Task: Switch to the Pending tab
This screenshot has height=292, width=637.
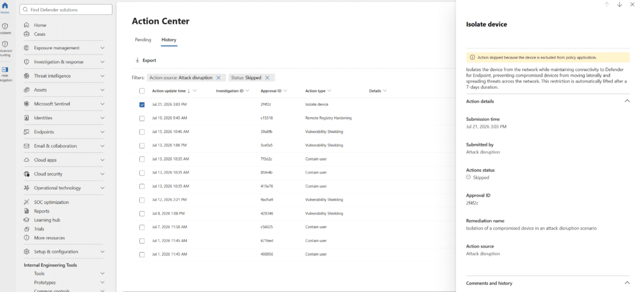Action: [x=143, y=40]
